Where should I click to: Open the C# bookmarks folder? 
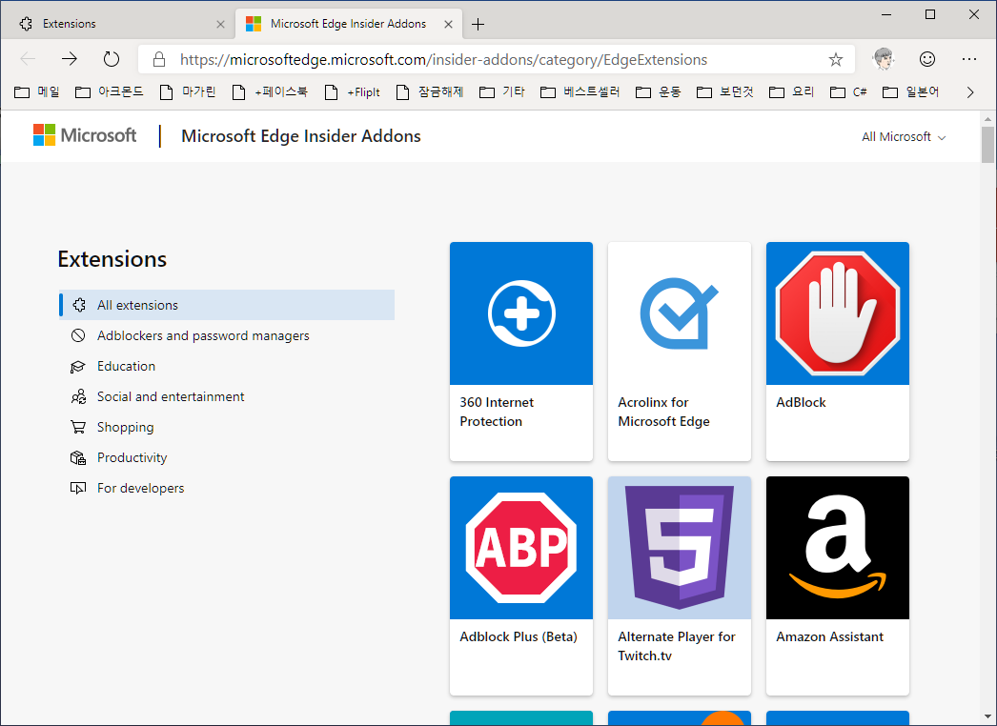click(x=849, y=92)
